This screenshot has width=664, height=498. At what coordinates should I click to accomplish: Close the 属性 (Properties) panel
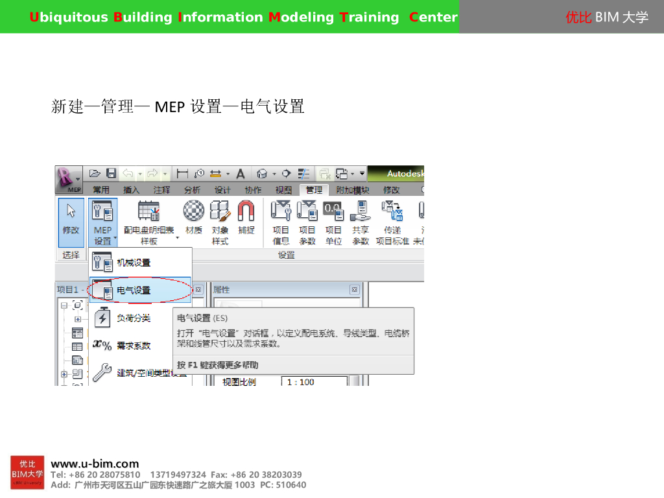pyautogui.click(x=354, y=290)
